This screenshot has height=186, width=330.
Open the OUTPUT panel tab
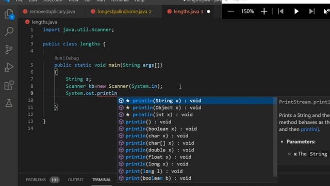click(x=75, y=180)
